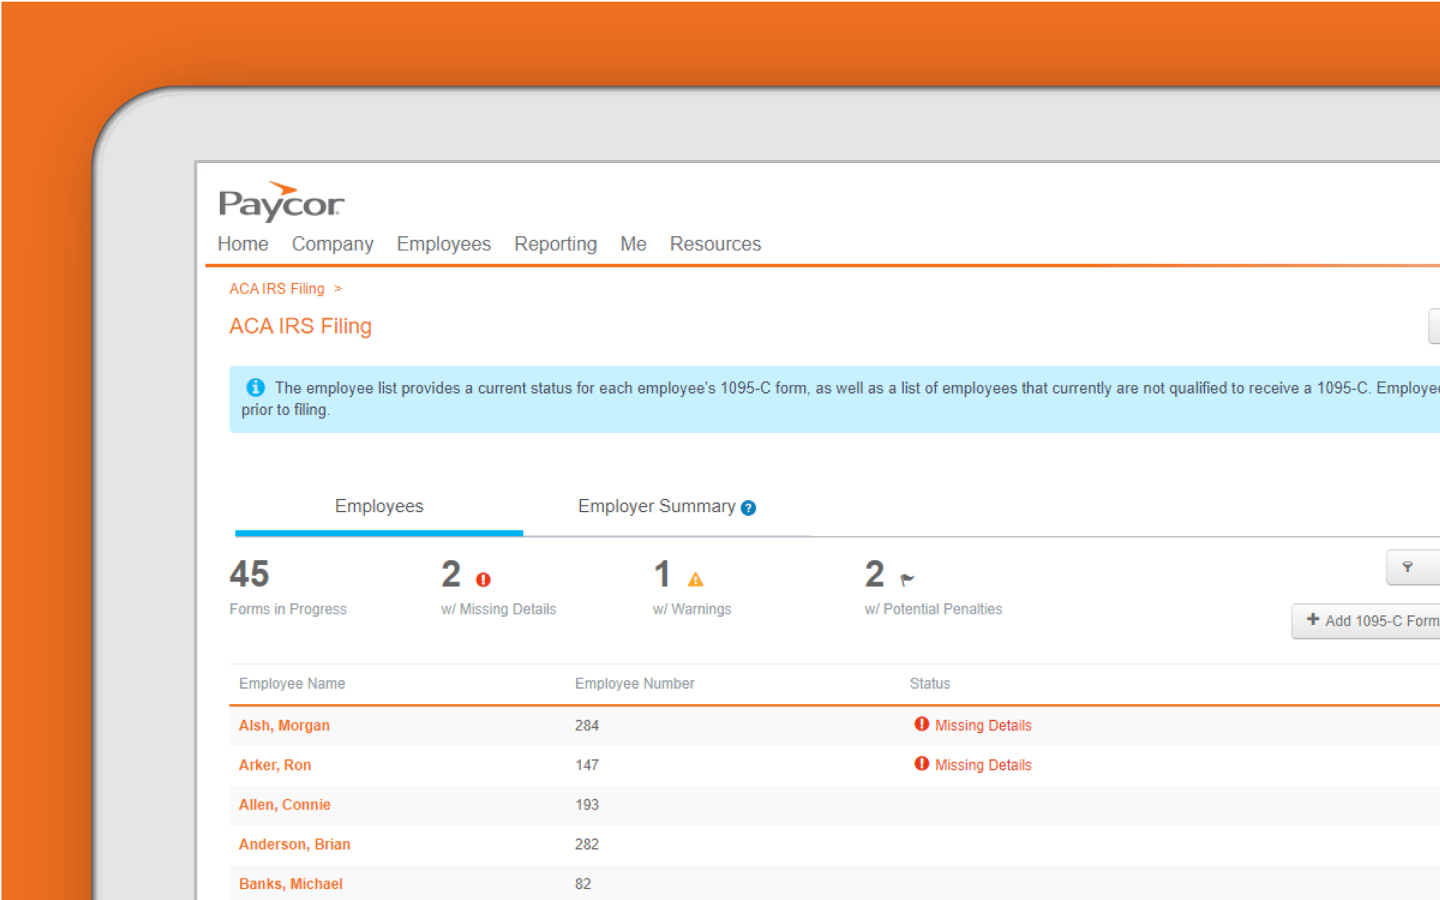Click the orange Warnings triangle icon
Viewport: 1440px width, 900px height.
pos(695,579)
